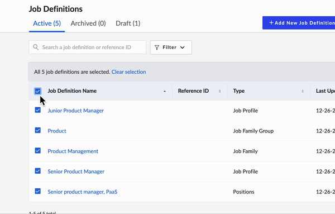
Task: Select the Positions type cell
Action: pos(243,192)
